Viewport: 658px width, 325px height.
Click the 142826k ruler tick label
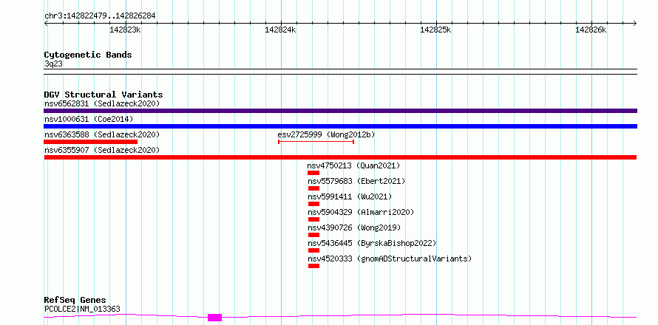pyautogui.click(x=591, y=30)
